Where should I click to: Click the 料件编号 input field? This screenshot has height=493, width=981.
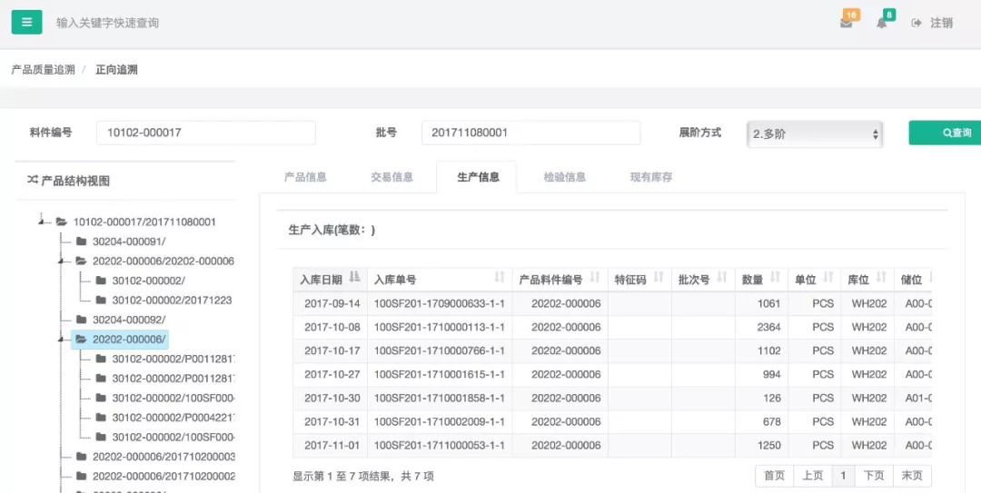[x=206, y=133]
